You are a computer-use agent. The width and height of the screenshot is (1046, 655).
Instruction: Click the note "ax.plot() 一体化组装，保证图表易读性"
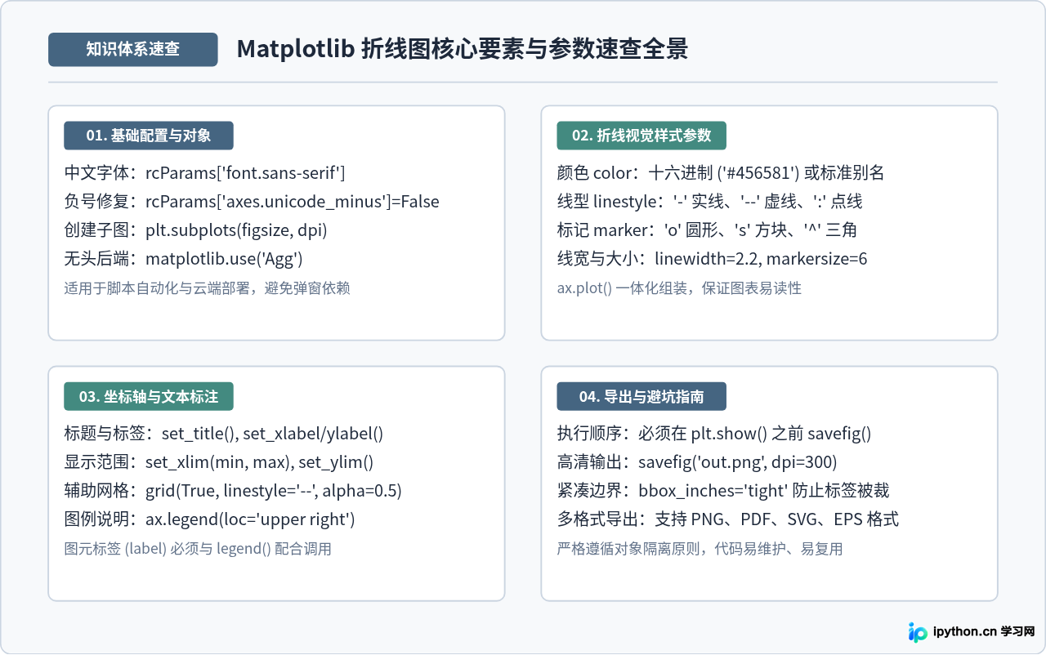680,287
